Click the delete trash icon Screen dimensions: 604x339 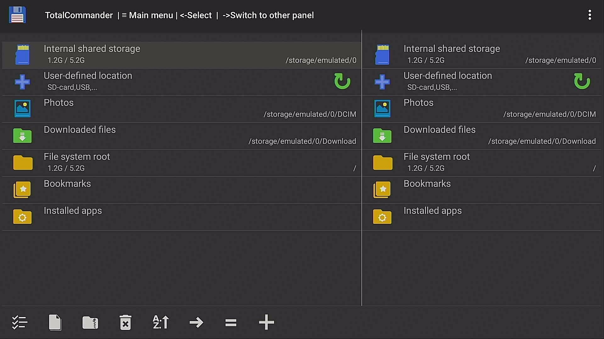tap(126, 322)
